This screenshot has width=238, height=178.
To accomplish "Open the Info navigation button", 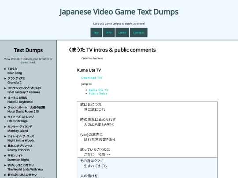I will click(108, 33).
